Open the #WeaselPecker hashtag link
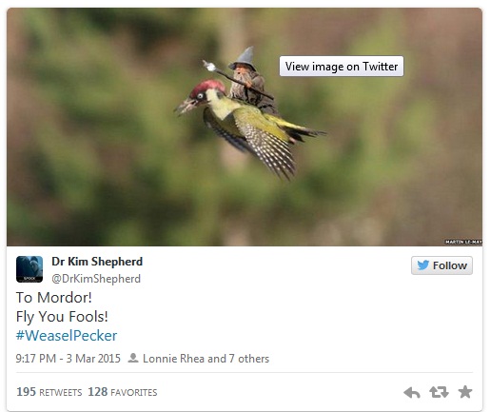 tap(67, 336)
